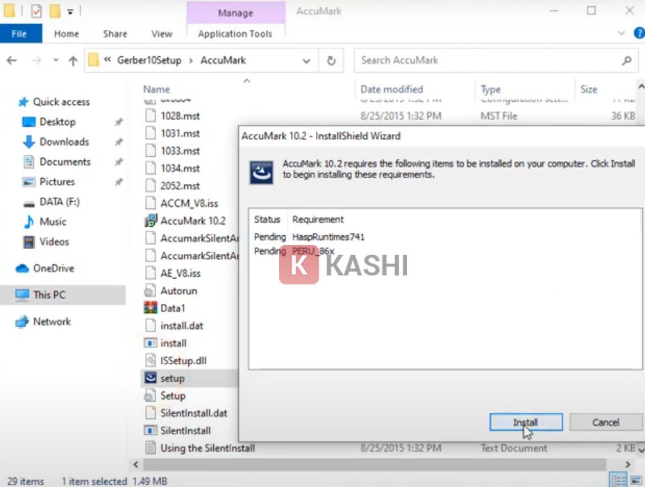Click the Install button in the wizard
Viewport: 645px width, 487px height.
(x=525, y=422)
